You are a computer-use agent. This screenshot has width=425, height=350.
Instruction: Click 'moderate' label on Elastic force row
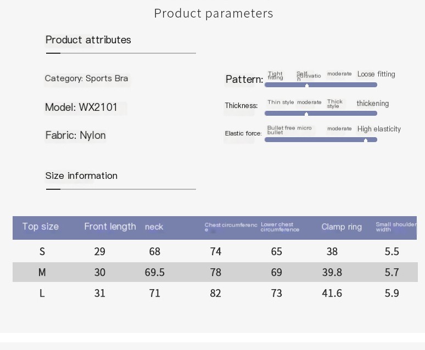339,128
